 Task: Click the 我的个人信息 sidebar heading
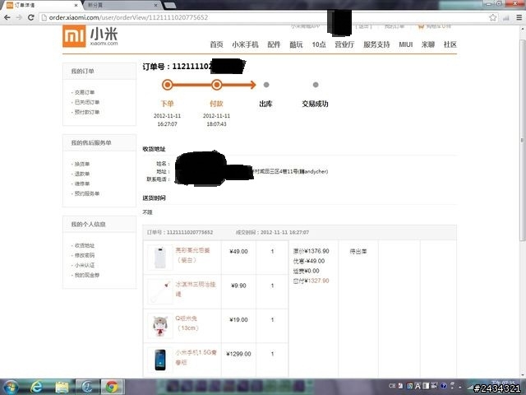(88, 225)
